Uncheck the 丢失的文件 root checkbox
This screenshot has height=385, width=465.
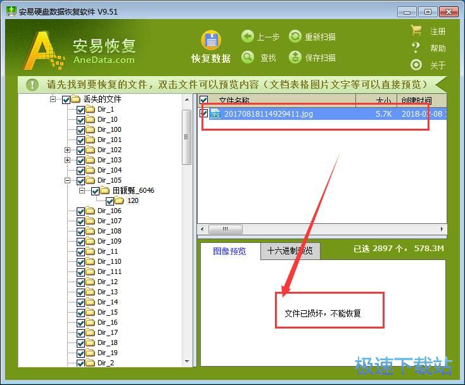coord(66,100)
